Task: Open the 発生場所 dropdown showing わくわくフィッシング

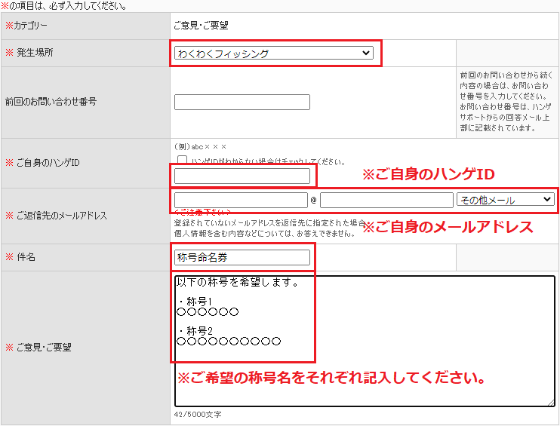Action: [272, 54]
